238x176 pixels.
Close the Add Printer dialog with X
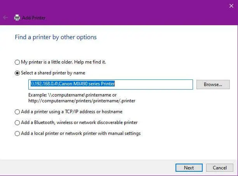pyautogui.click(x=231, y=6)
